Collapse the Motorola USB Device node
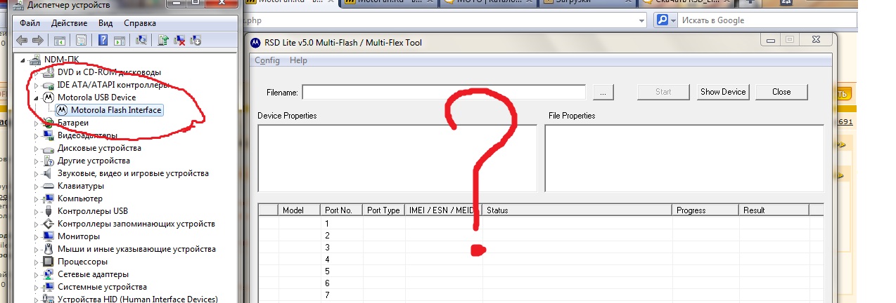The width and height of the screenshot is (896, 303). pos(37,97)
